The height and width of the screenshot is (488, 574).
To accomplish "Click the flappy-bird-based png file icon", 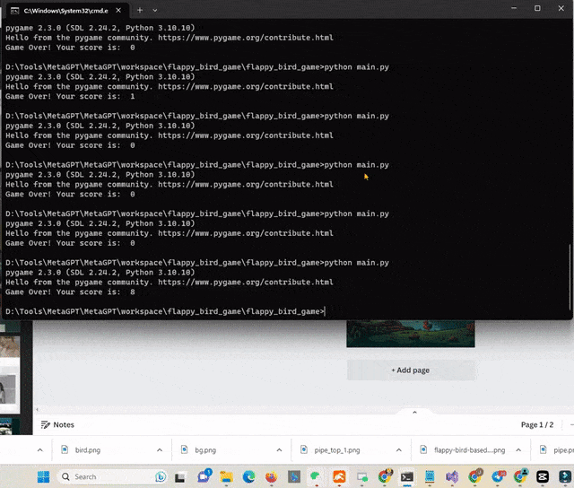I will (423, 449).
